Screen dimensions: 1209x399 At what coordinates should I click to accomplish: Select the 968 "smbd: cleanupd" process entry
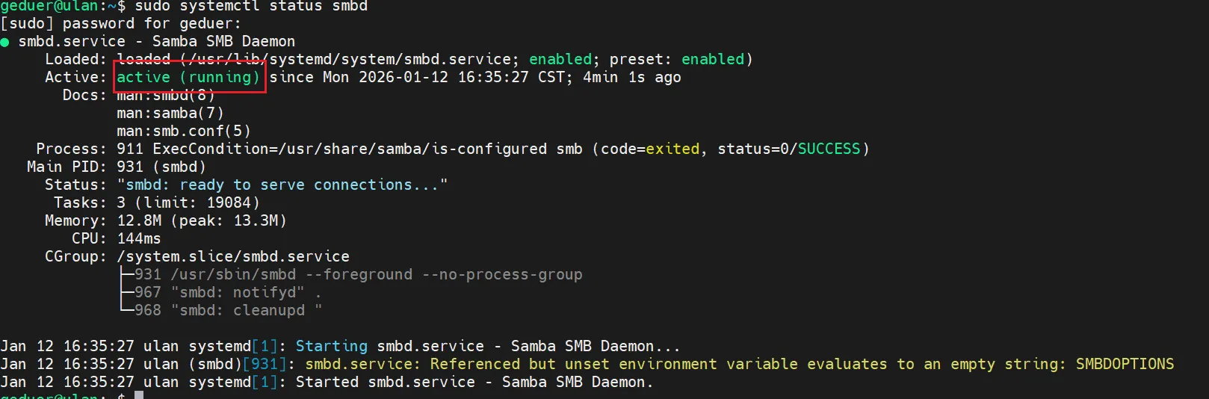click(229, 310)
